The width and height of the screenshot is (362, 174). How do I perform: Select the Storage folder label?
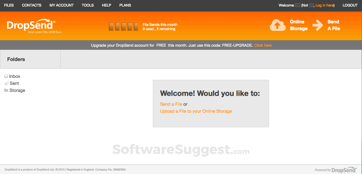(x=17, y=90)
